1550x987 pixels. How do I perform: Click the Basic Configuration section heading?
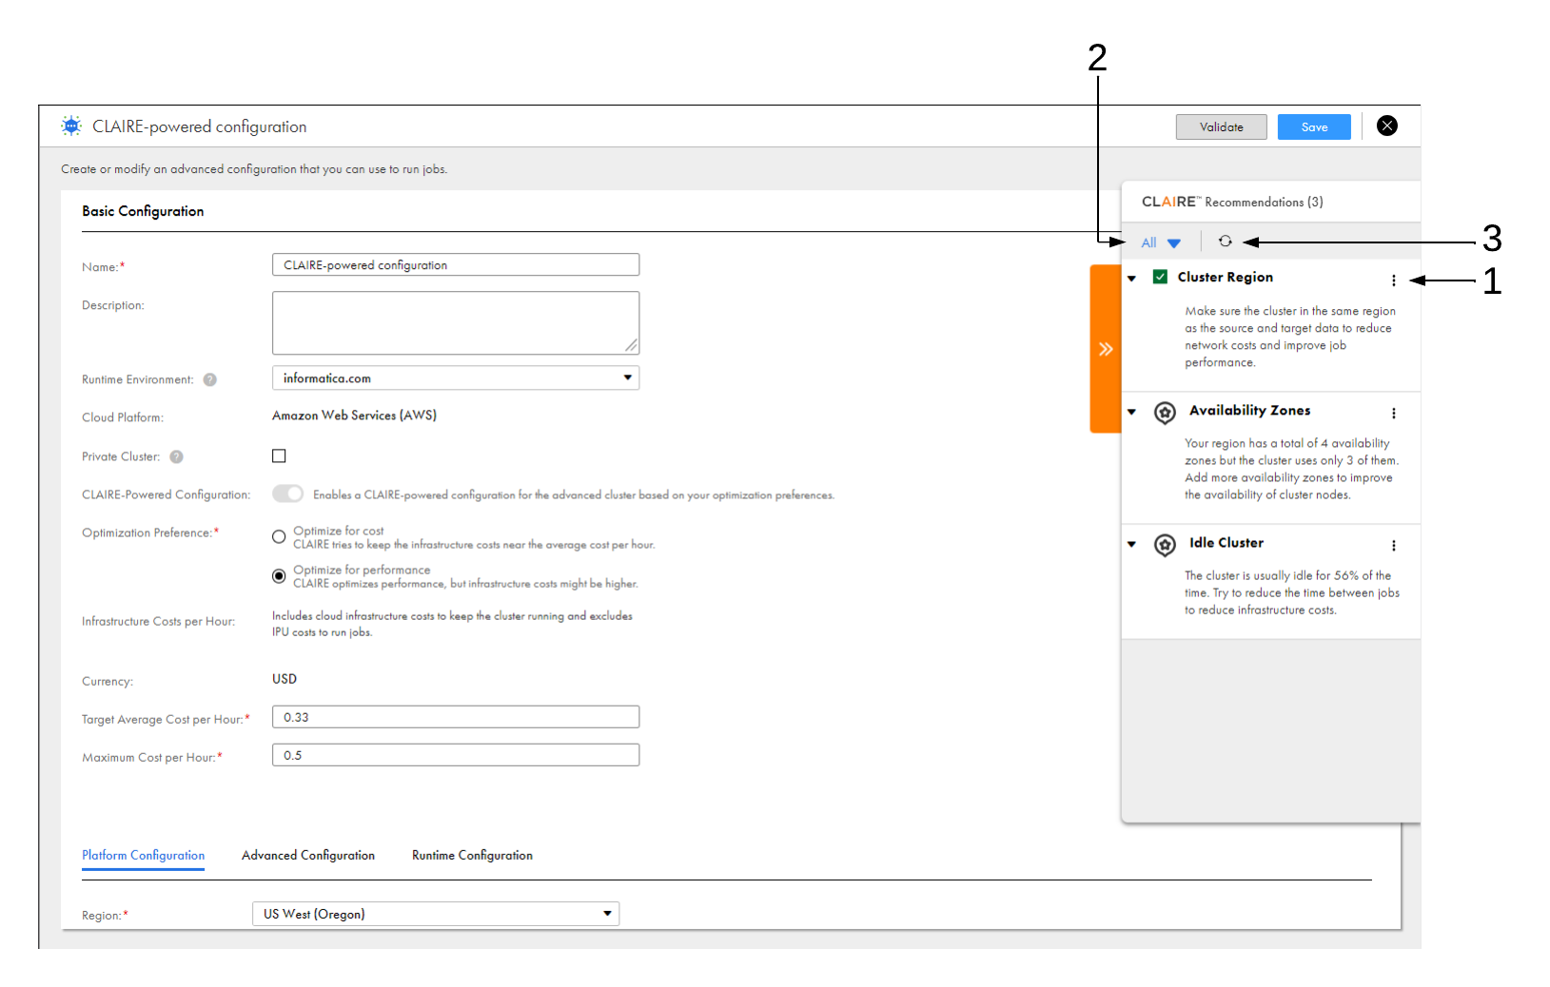point(143,211)
